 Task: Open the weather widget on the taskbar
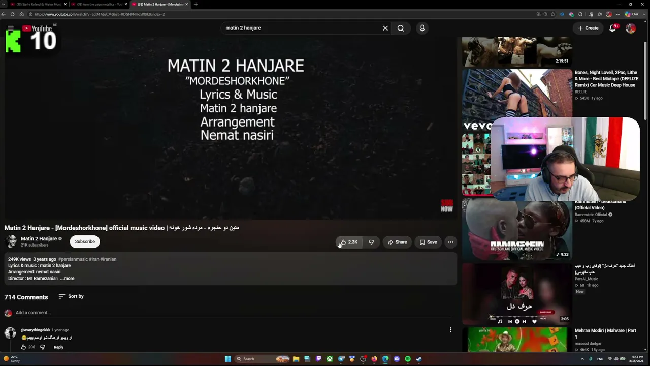coord(11,359)
